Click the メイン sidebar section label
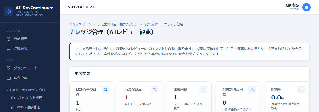The width and height of the screenshot is (319, 112). (x=11, y=60)
